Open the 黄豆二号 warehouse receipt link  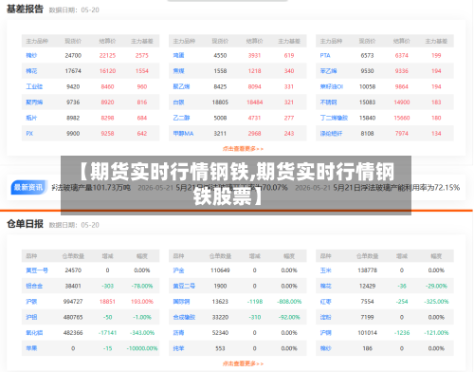(184, 286)
